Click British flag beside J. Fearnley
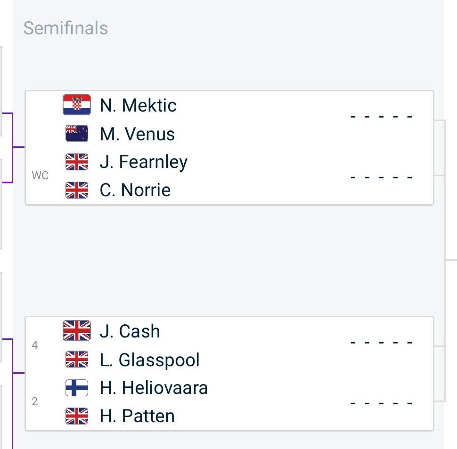Image resolution: width=457 pixels, height=449 pixels. tap(77, 162)
